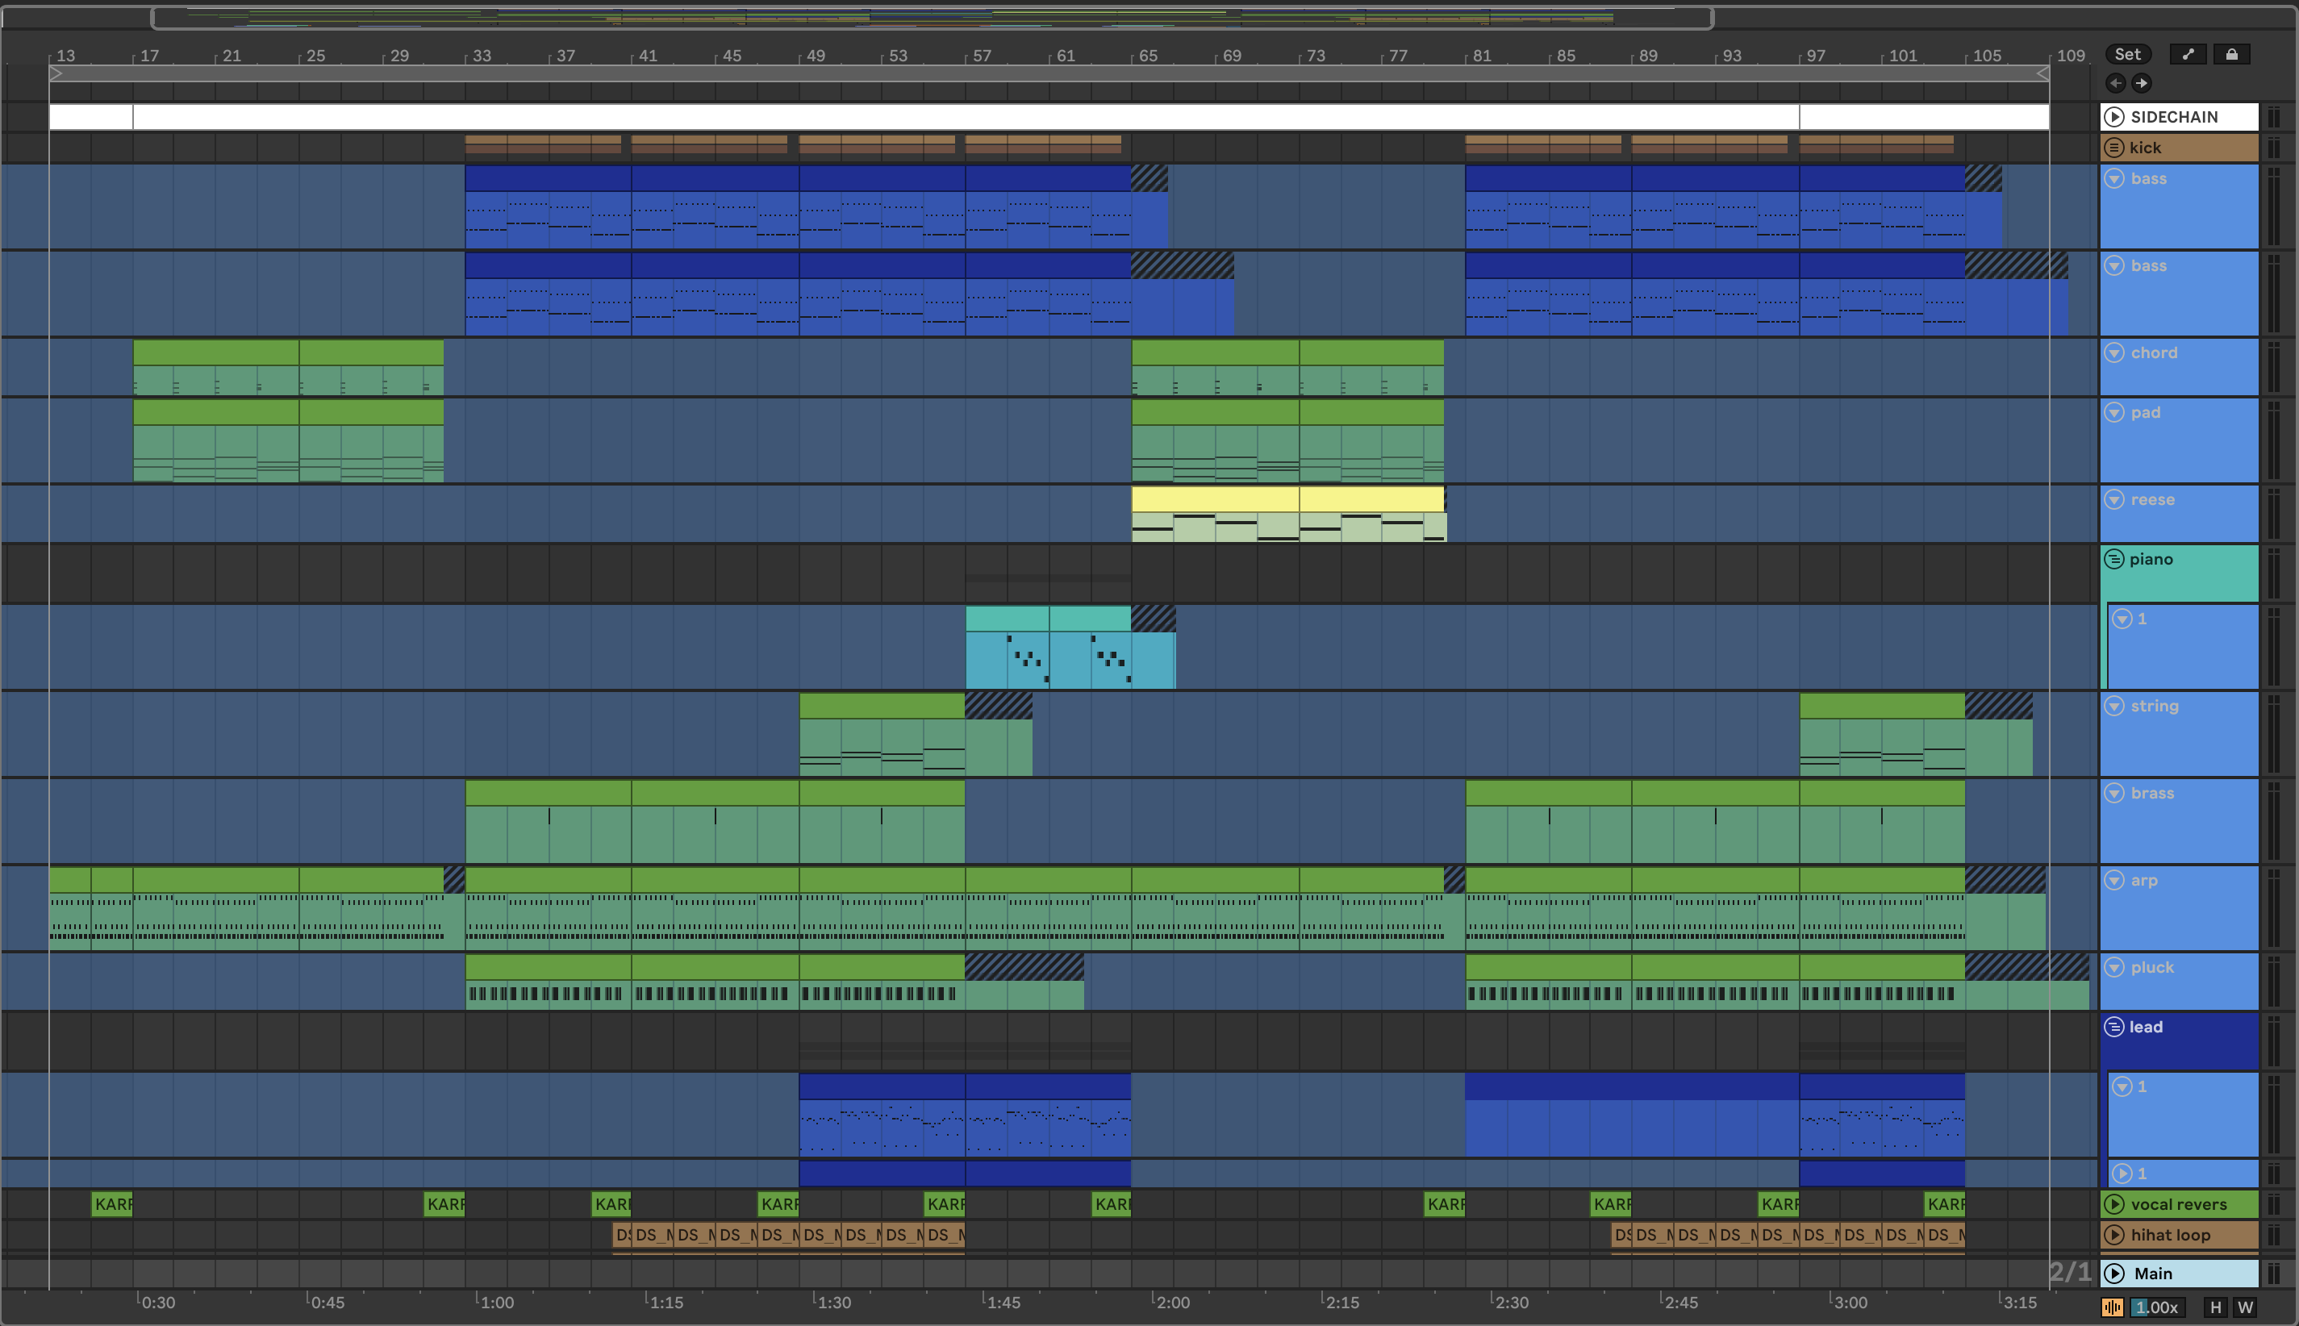The height and width of the screenshot is (1326, 2299).
Task: Toggle the W optimize width button
Action: [x=2245, y=1307]
